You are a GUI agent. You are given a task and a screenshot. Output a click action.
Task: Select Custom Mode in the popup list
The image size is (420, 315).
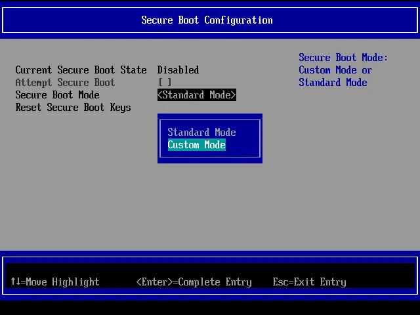click(x=196, y=145)
